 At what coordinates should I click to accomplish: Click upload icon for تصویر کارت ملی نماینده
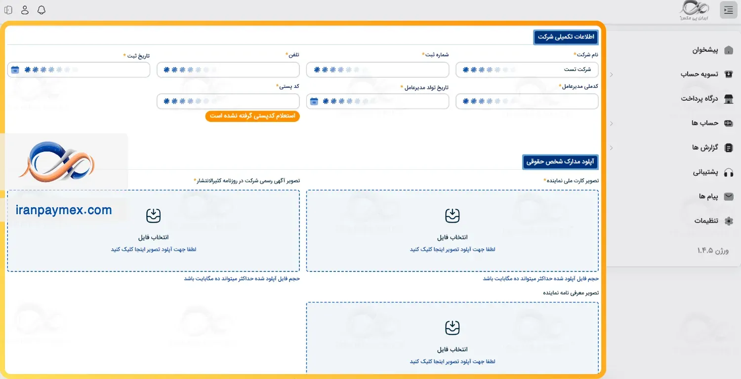[x=453, y=215]
